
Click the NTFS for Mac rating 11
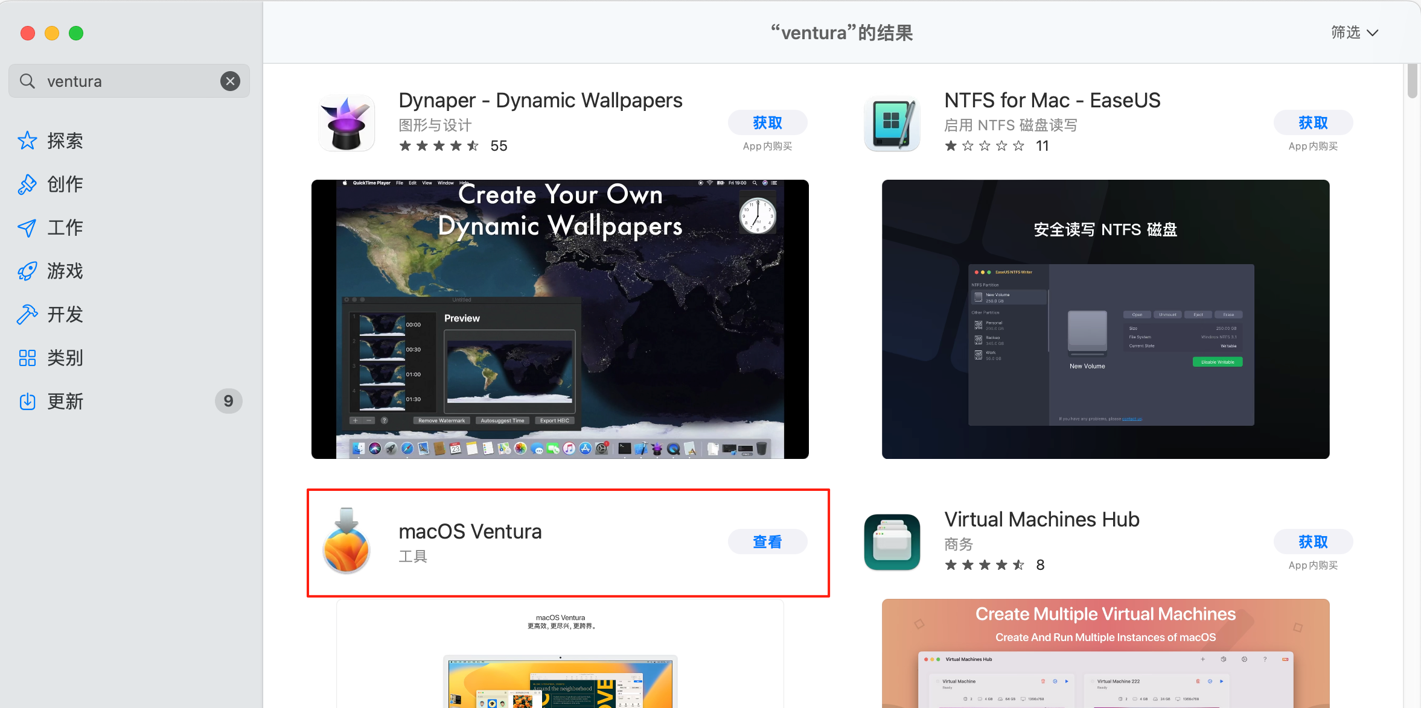tap(997, 146)
